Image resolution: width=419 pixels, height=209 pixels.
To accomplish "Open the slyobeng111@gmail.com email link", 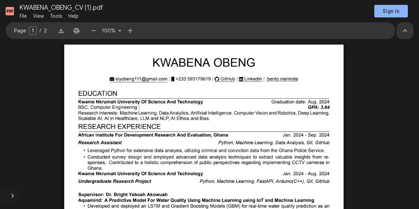I will coord(141,79).
